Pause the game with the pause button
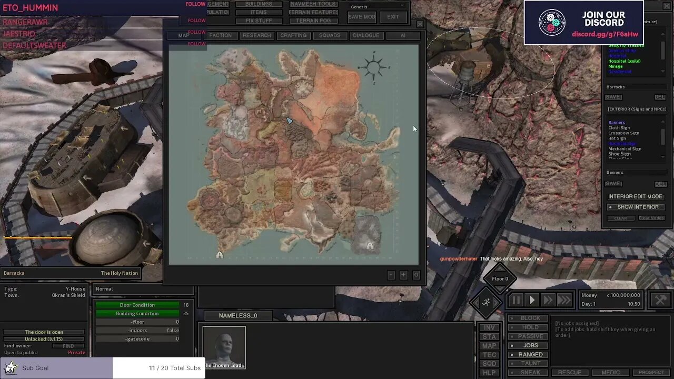This screenshot has height=379, width=674. [x=516, y=300]
